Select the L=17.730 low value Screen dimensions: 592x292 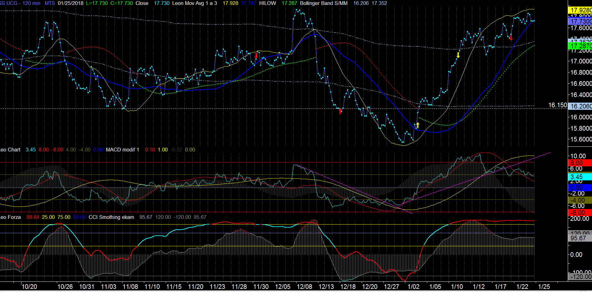tap(97, 3)
